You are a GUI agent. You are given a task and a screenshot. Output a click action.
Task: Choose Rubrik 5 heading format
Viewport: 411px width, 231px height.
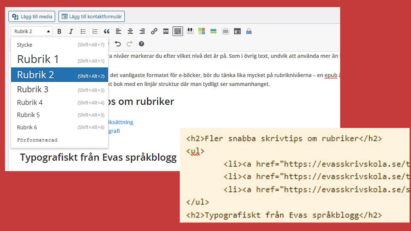point(60,115)
